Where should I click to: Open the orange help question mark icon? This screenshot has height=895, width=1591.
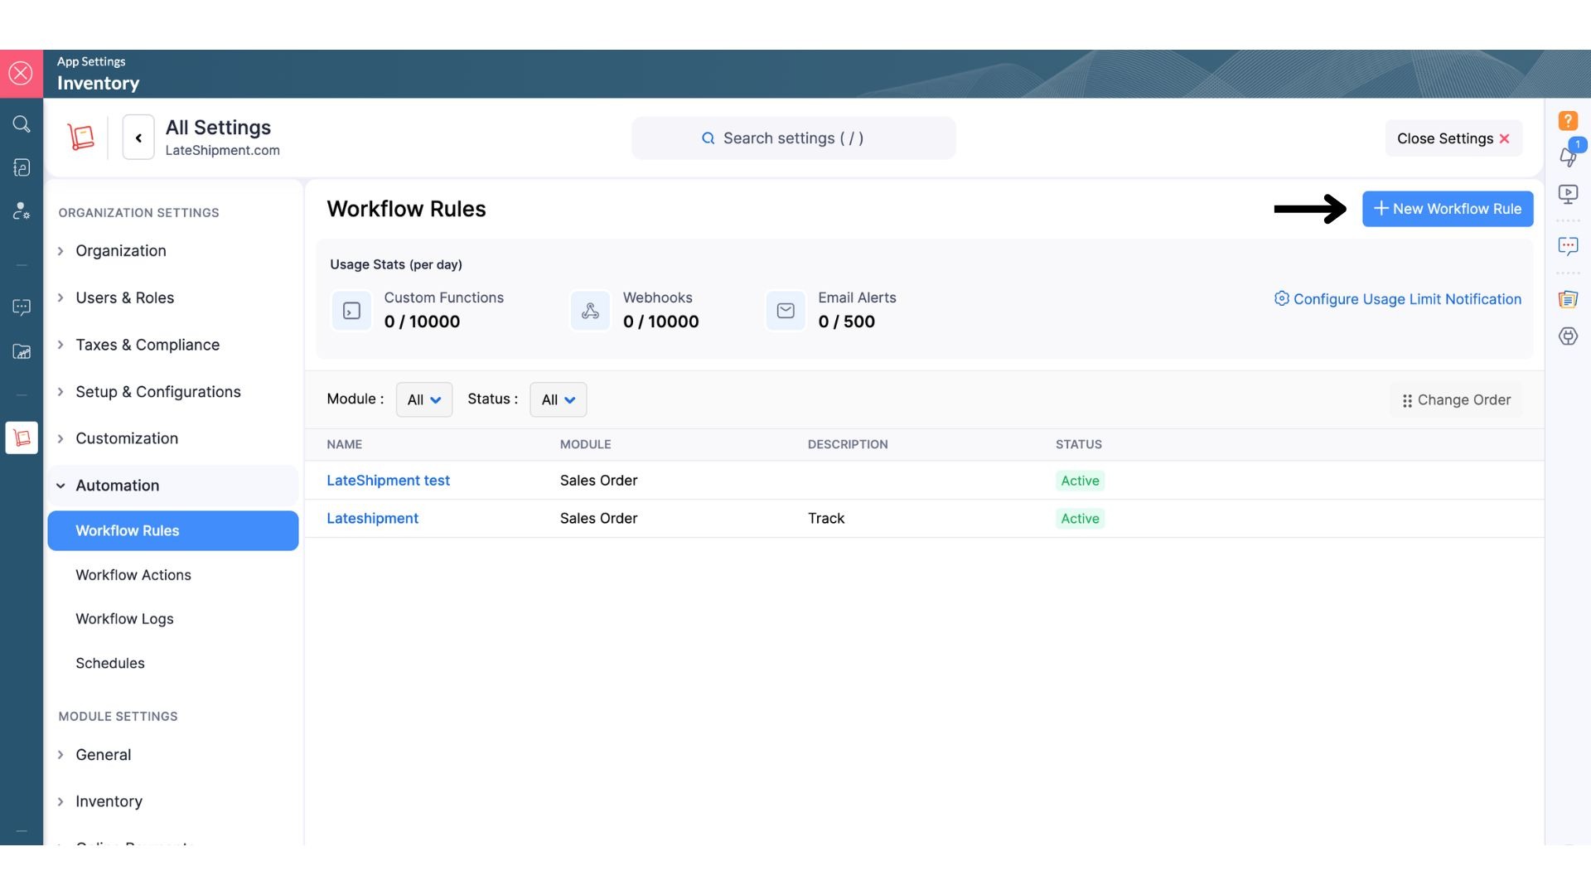pos(1568,121)
